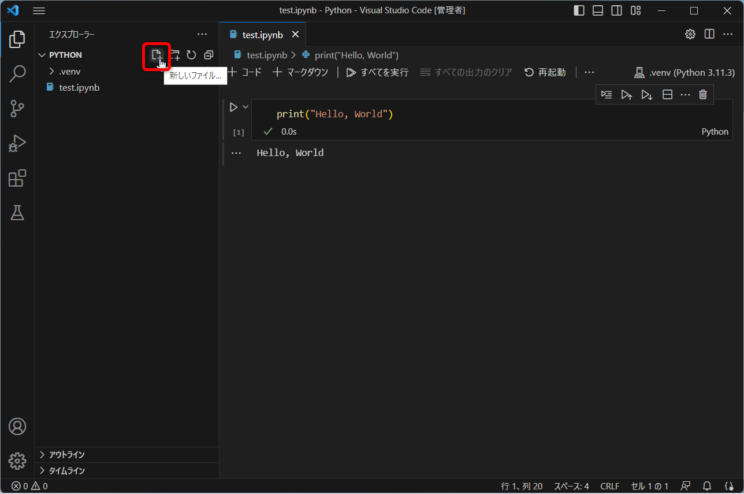This screenshot has height=494, width=744.
Task: Run all cells in the notebook
Action: pos(377,72)
